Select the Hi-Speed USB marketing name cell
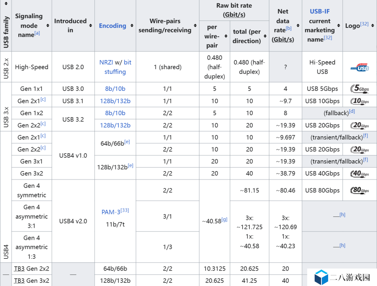377x286 pixels. coord(322,67)
